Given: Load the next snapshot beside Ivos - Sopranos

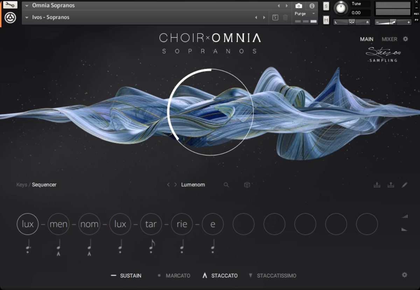Looking at the screenshot, I should point(264,18).
